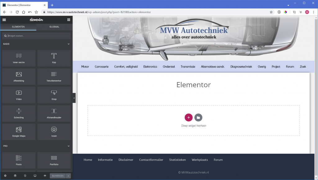The width and height of the screenshot is (318, 180).
Task: Select the Afstandhouder spacer widget
Action: pyautogui.click(x=54, y=113)
